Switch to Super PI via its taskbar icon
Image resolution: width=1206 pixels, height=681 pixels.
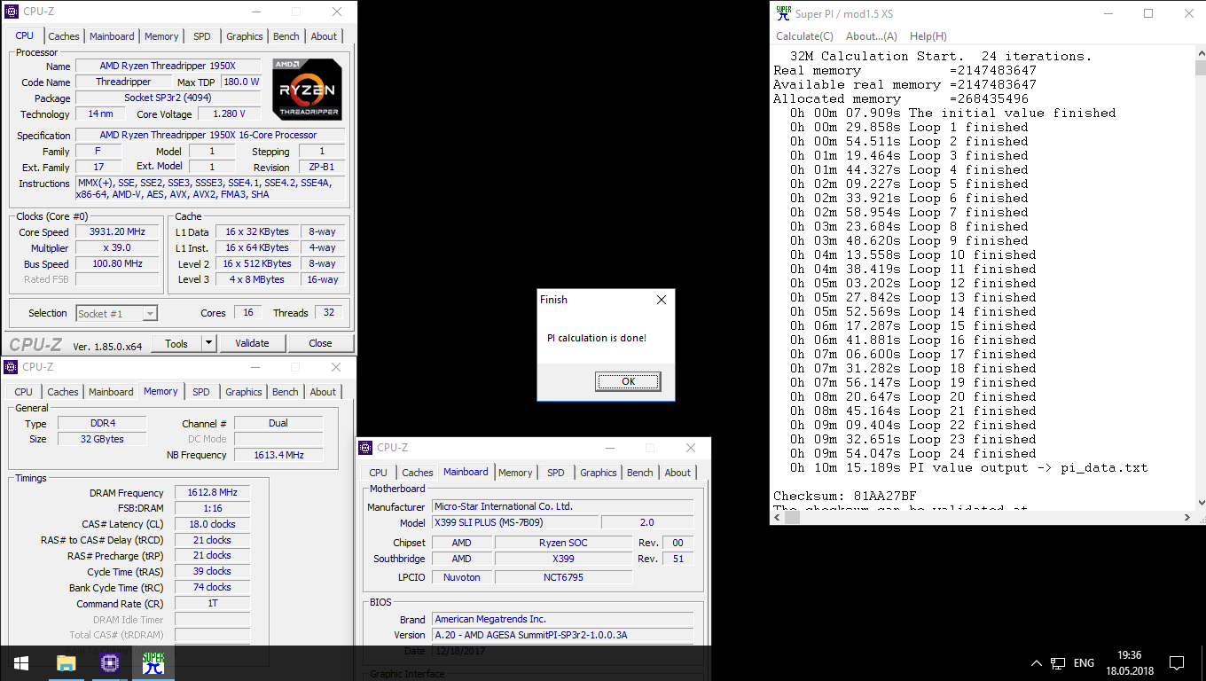pyautogui.click(x=153, y=662)
